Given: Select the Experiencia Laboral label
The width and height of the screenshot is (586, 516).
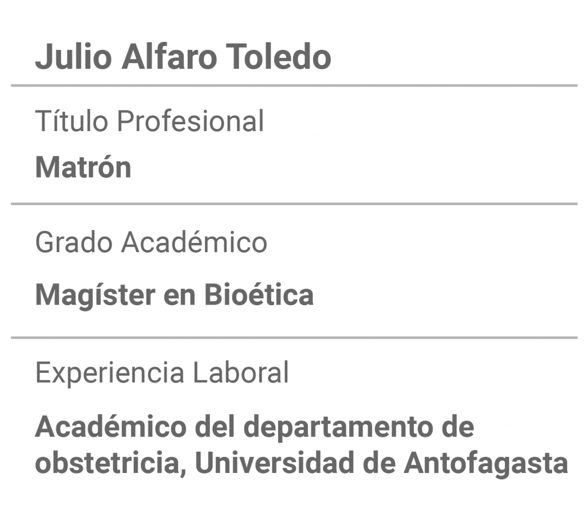Looking at the screenshot, I should (162, 373).
